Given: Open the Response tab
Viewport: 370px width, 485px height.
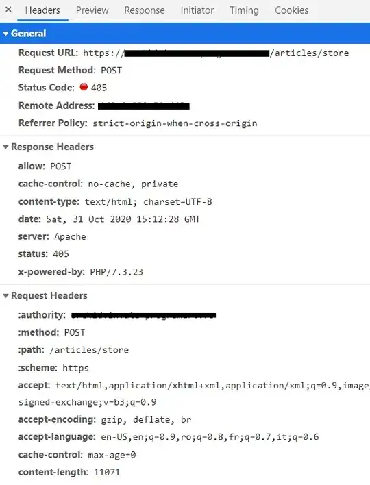Looking at the screenshot, I should click(x=145, y=10).
